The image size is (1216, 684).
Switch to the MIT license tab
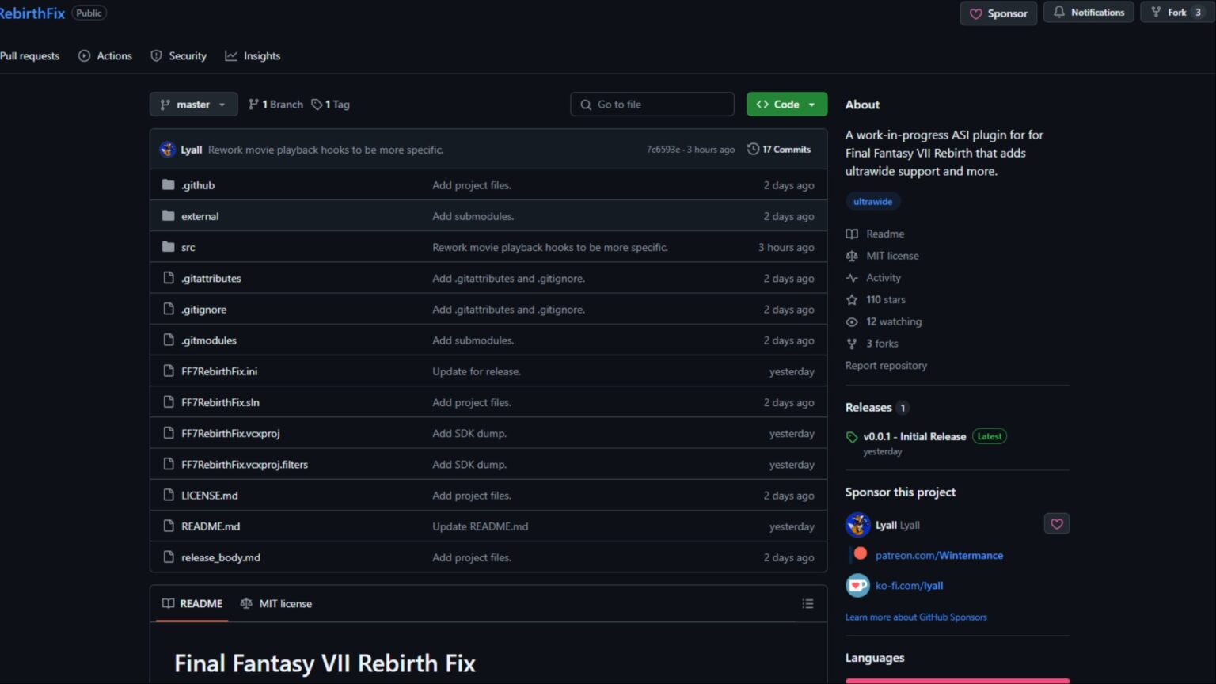point(276,604)
